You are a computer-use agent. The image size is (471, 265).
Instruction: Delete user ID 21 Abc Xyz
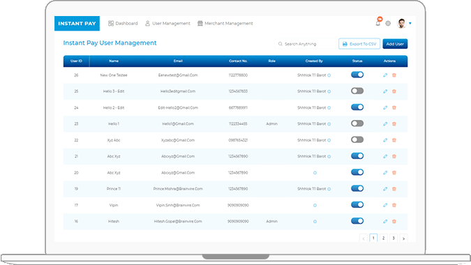[394, 156]
